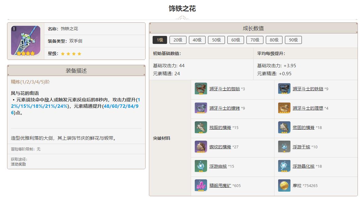The width and height of the screenshot is (364, 199).
Task: Click the 浮游干核 material icon
Action: (x=284, y=147)
